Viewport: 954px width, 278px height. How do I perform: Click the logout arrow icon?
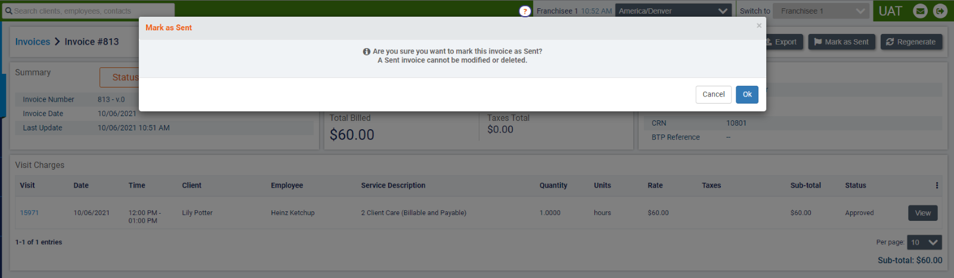click(940, 11)
